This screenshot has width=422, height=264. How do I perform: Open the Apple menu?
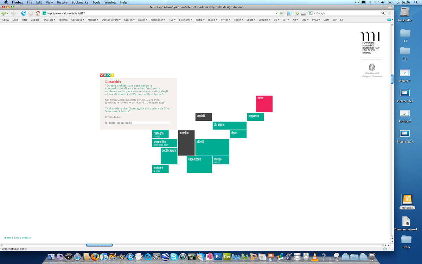[6, 2]
